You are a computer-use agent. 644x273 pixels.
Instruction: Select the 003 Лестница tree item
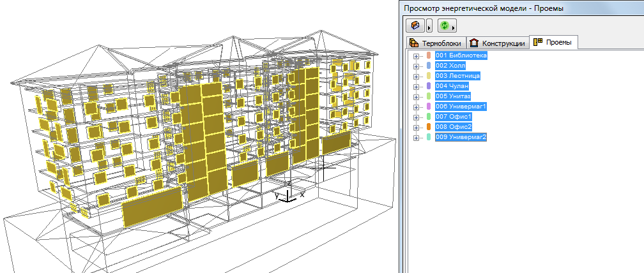(x=457, y=76)
